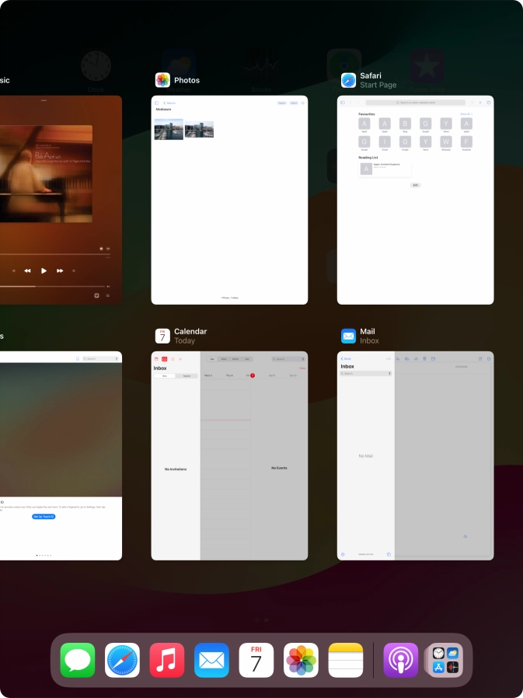Click the Safari address search field
This screenshot has height=698, width=523.
coord(416,103)
